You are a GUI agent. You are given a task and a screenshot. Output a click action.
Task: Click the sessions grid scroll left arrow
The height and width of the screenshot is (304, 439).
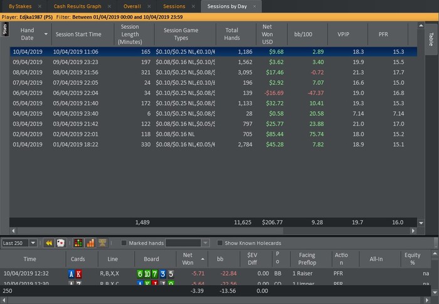tap(13, 231)
